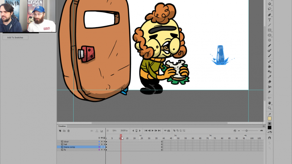Image resolution: width=292 pixels, height=164 pixels.
Task: Add a camera layer in Timeline
Action: click(92, 131)
